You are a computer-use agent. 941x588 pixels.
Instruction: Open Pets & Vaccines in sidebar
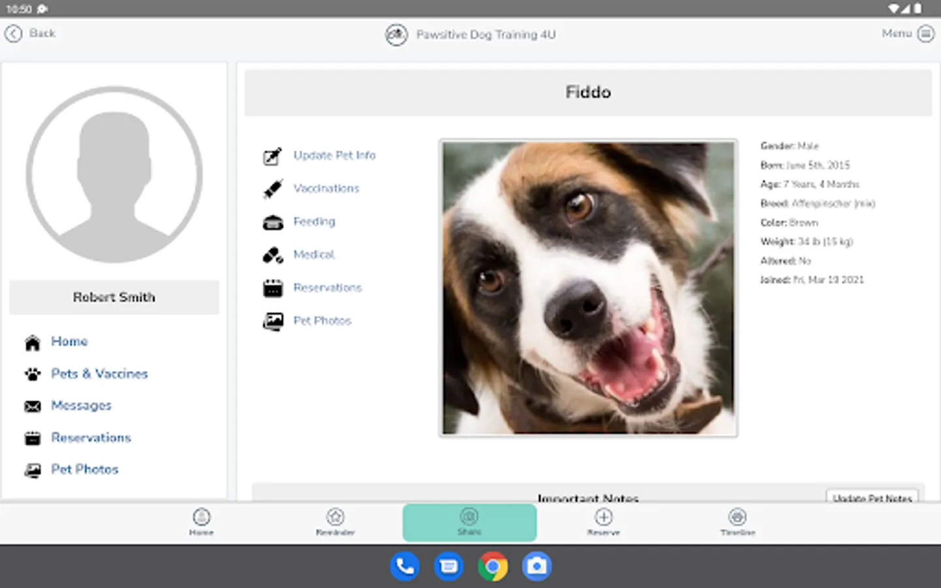point(99,374)
